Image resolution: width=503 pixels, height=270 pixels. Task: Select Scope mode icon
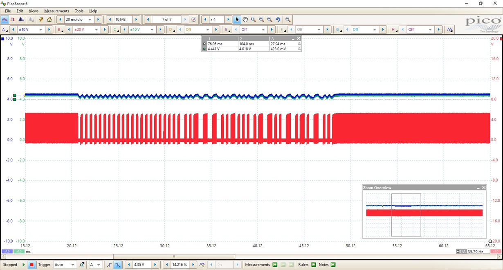5,19
